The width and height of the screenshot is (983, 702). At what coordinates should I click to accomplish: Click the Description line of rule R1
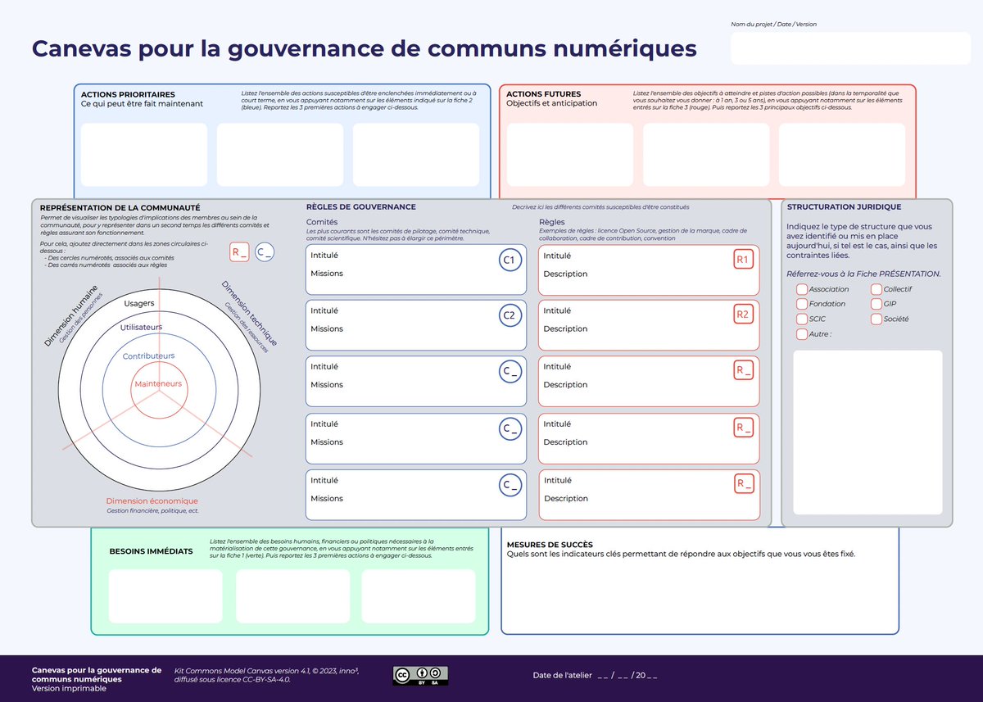pos(565,274)
